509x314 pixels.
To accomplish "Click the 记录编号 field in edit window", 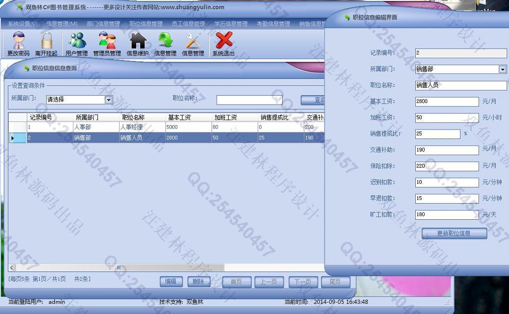I will (x=461, y=53).
